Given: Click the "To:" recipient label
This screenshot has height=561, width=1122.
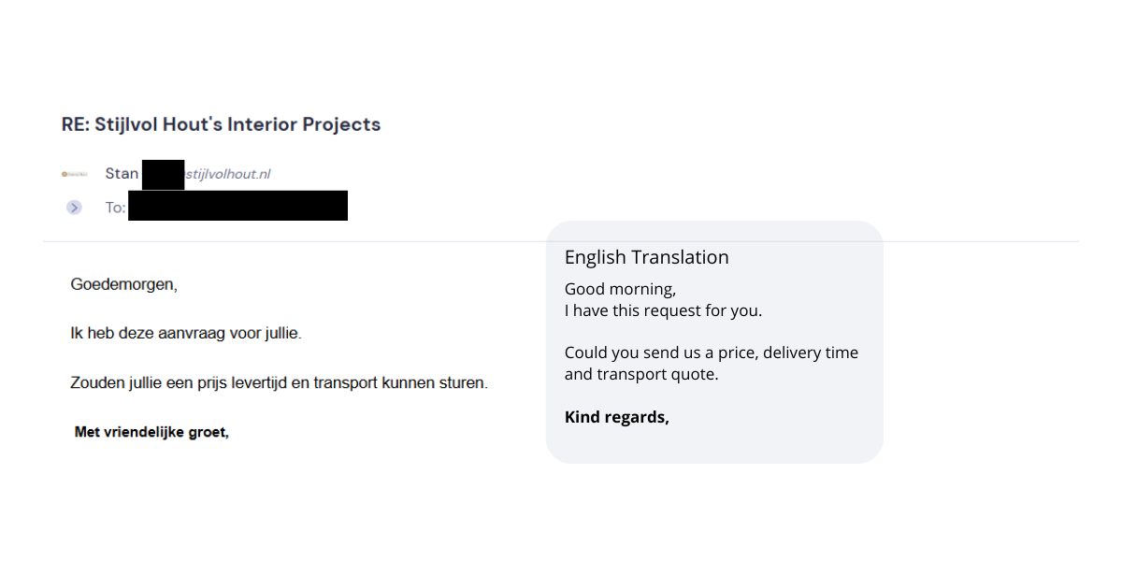Looking at the screenshot, I should click(115, 208).
